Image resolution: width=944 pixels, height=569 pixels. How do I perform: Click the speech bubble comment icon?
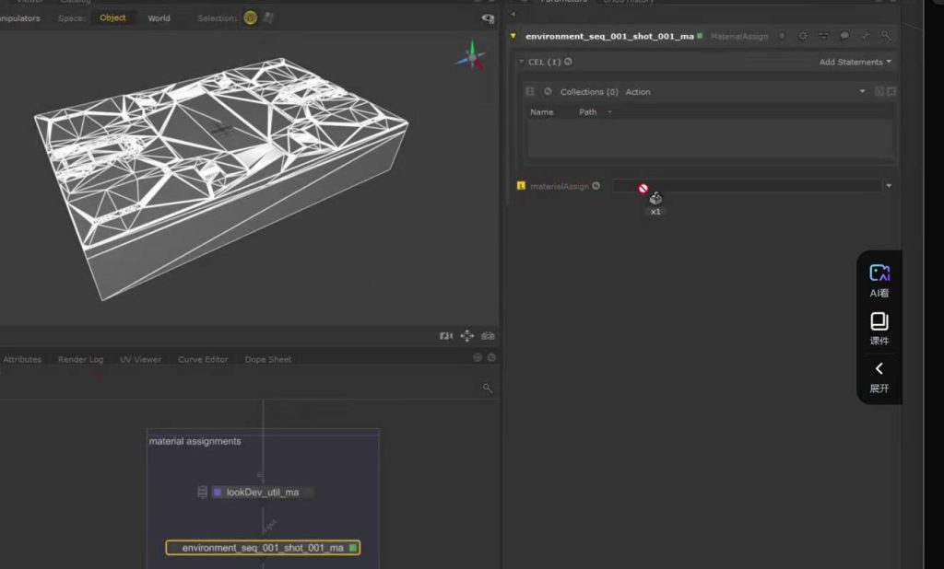(844, 36)
